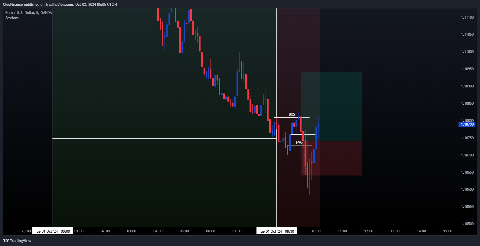This screenshot has height=246, width=480.
Task: Click the 1.10950 price axis label
Action: point(467,69)
